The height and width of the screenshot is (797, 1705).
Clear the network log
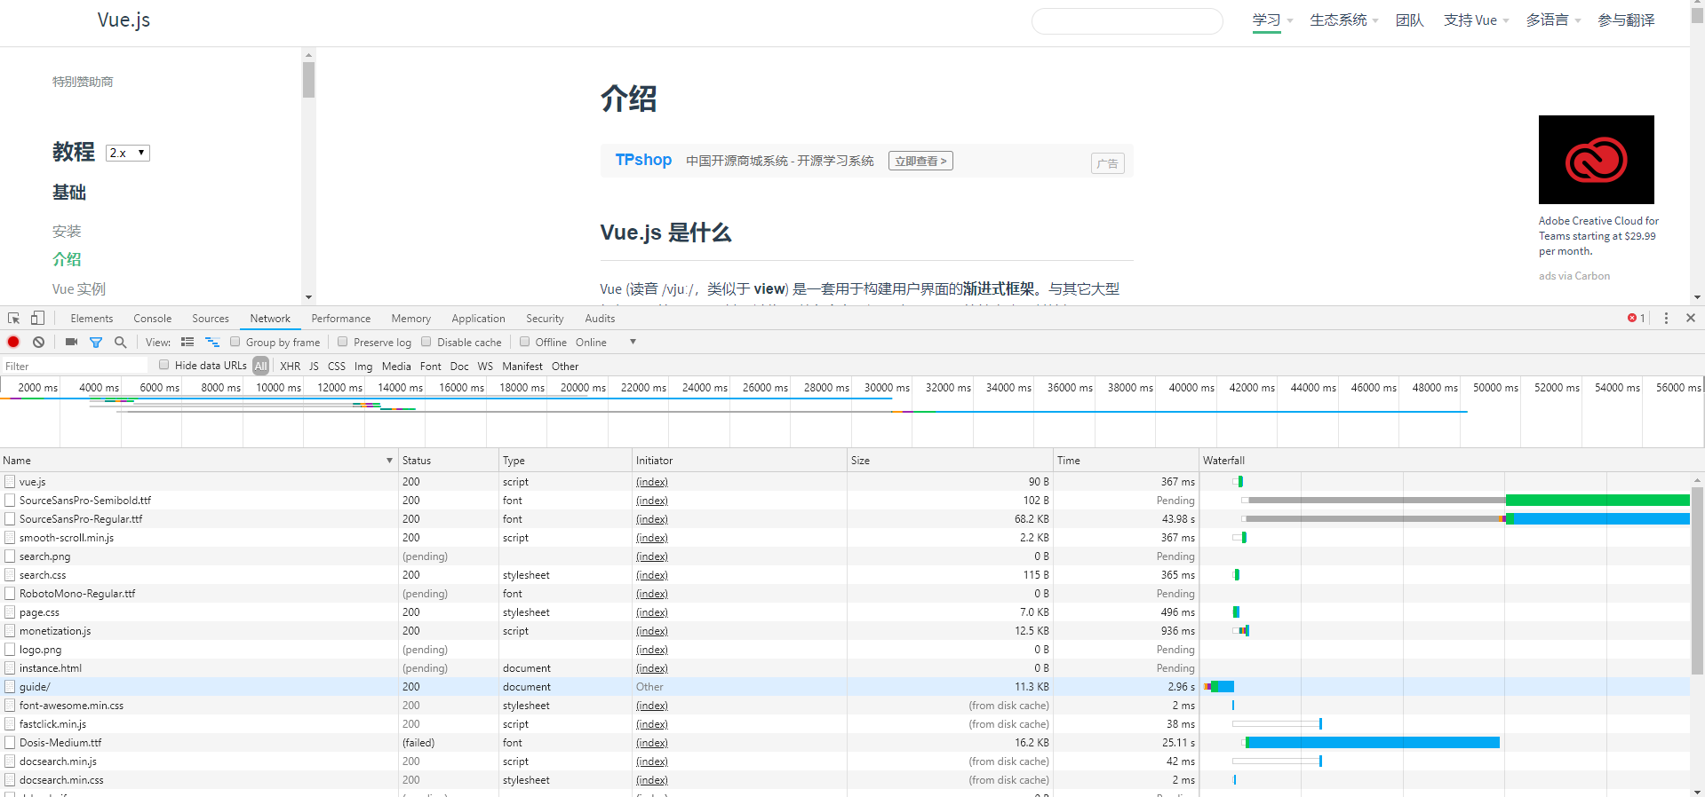[x=38, y=342]
